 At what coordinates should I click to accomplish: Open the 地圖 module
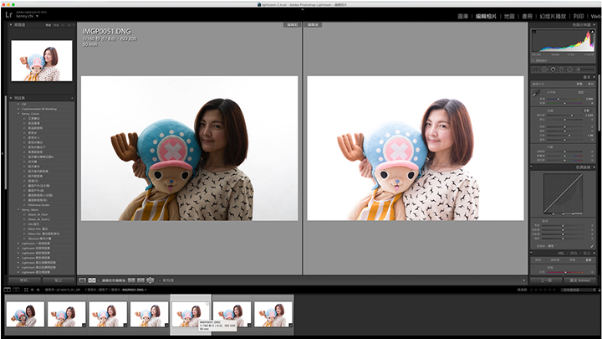509,16
